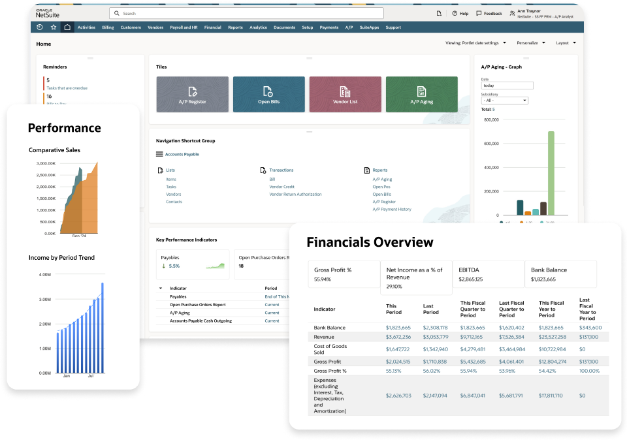The image size is (627, 440).
Task: Click the Help question mark icon
Action: (x=454, y=13)
